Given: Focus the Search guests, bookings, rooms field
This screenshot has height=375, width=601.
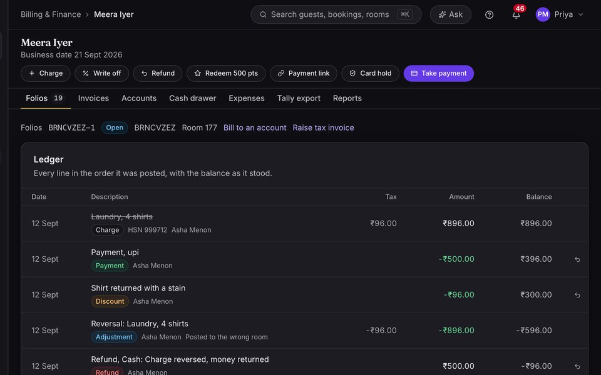Looking at the screenshot, I should pyautogui.click(x=336, y=14).
